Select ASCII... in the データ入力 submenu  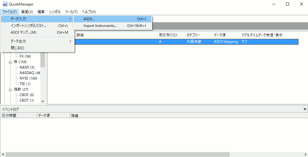(89, 19)
